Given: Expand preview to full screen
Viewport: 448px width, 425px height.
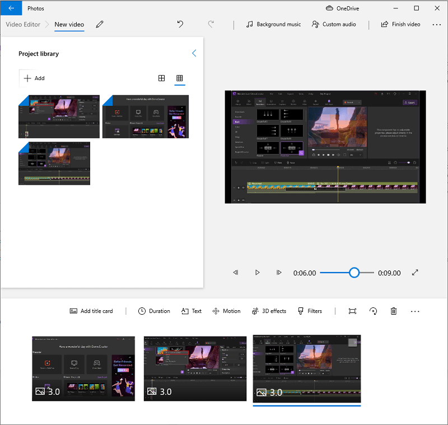Looking at the screenshot, I should [x=415, y=273].
